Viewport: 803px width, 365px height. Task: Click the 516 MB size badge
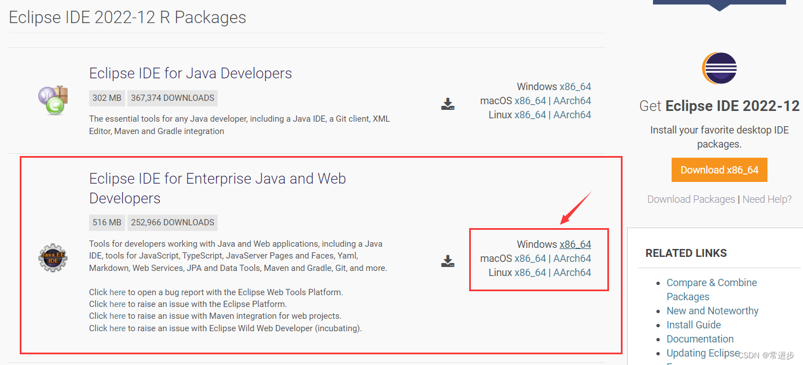click(107, 222)
